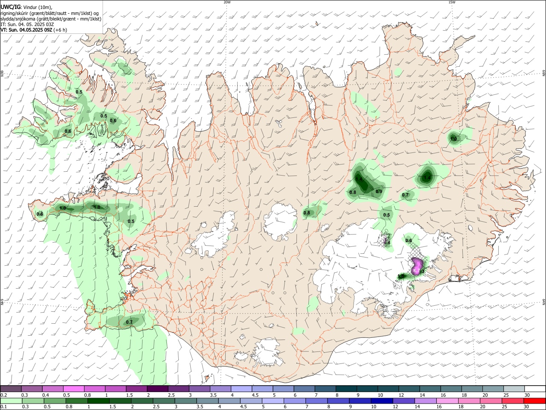The height and width of the screenshot is (410, 546).
Task: Select the pale grey snow swatch between 25 and 30
Action: (x=514, y=389)
